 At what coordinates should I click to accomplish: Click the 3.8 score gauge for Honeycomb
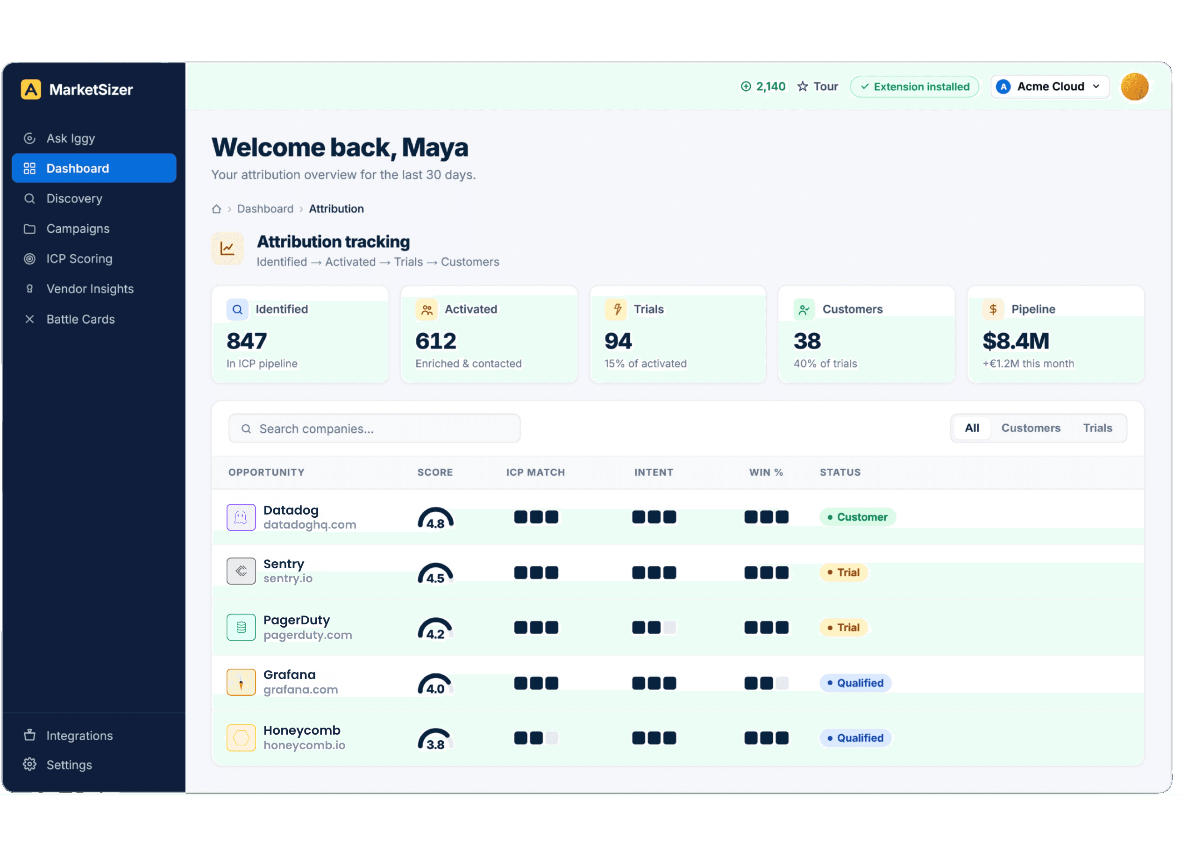436,740
